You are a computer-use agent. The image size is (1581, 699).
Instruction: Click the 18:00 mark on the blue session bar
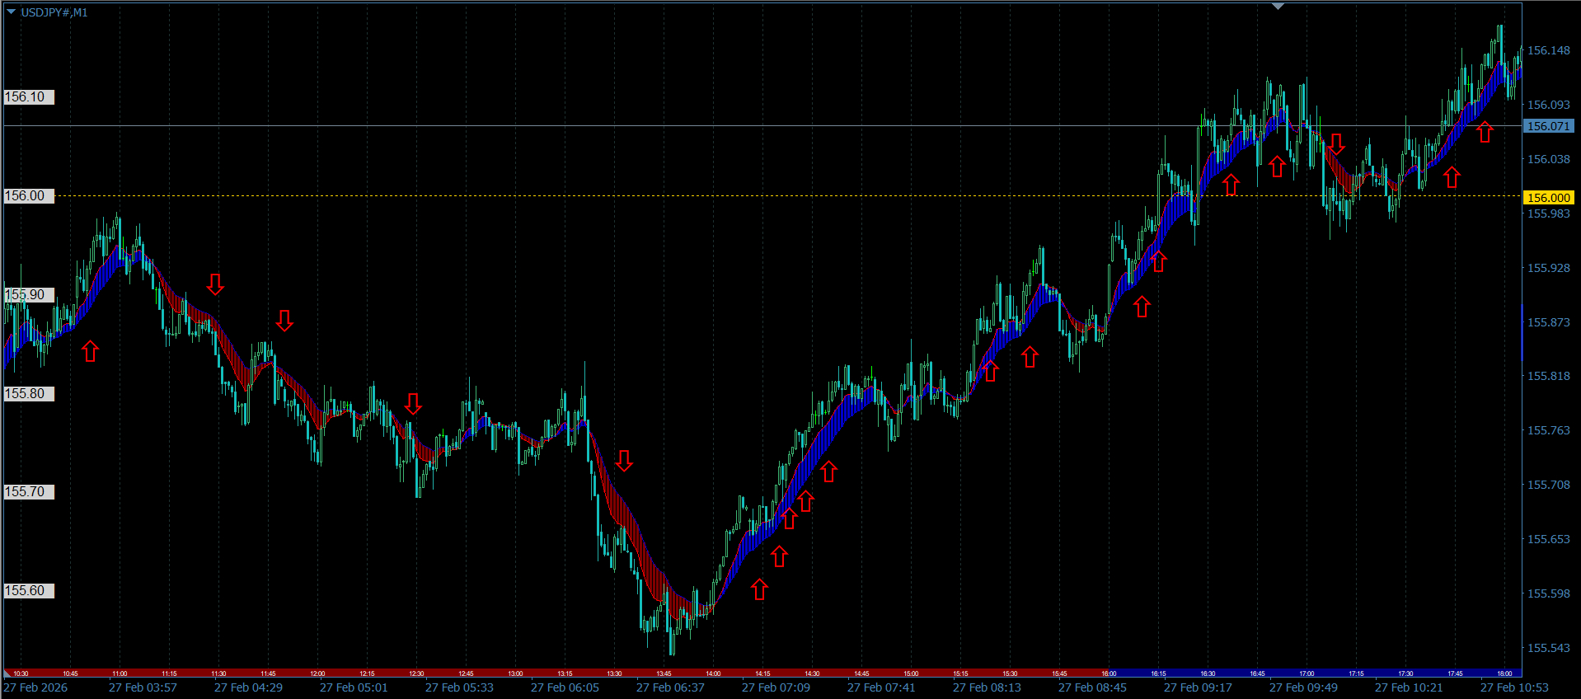1504,673
